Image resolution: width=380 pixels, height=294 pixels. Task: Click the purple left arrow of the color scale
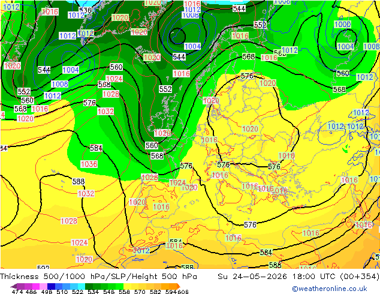(x=14, y=286)
